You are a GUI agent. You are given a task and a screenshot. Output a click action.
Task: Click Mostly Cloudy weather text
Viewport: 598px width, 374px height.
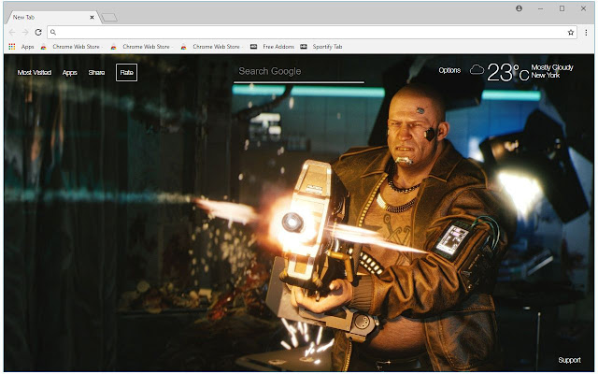tap(552, 67)
